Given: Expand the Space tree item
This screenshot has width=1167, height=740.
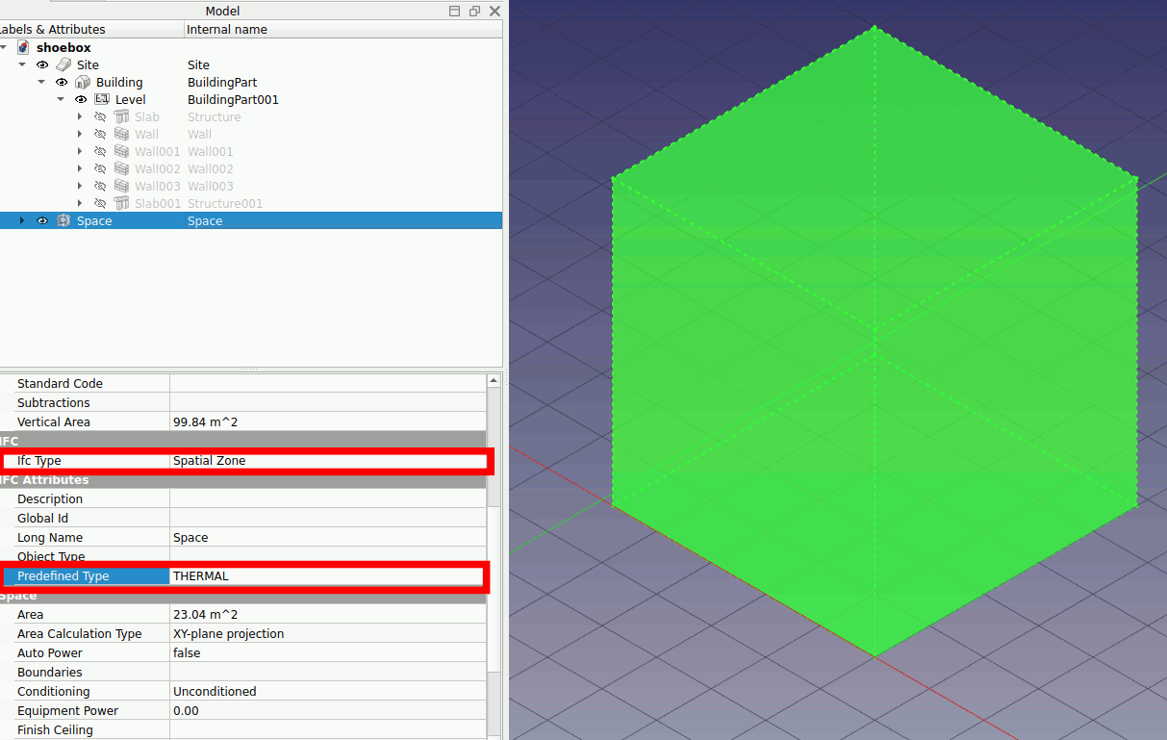Looking at the screenshot, I should click(x=21, y=220).
